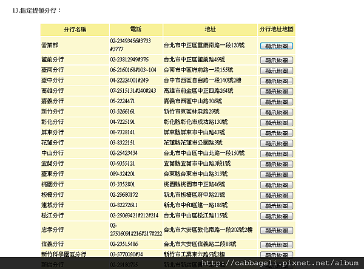Show map for 中山分行
The image size is (364, 269).
click(277, 154)
